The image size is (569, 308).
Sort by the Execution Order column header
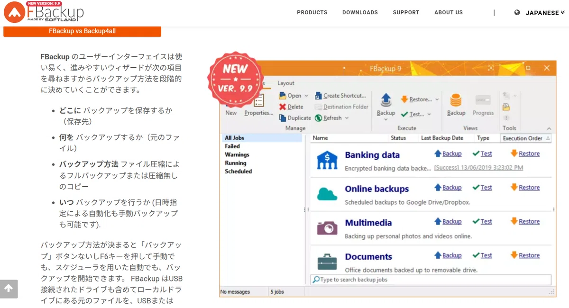(526, 138)
